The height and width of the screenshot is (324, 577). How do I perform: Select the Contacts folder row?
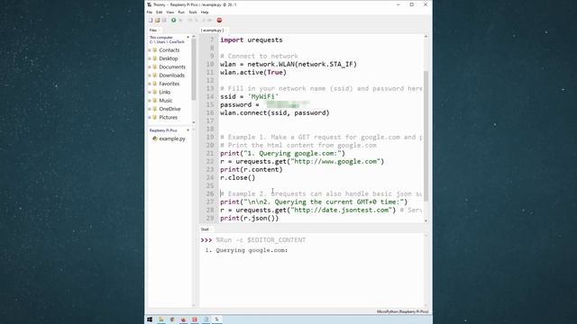coord(169,50)
